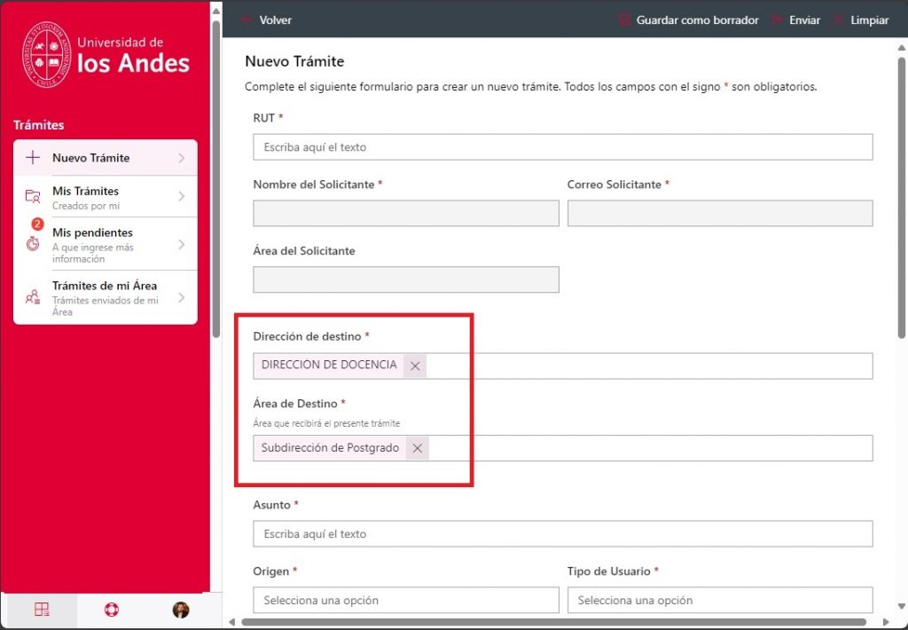Image resolution: width=908 pixels, height=630 pixels.
Task: Click the Mis pendientes clock icon
Action: click(33, 244)
